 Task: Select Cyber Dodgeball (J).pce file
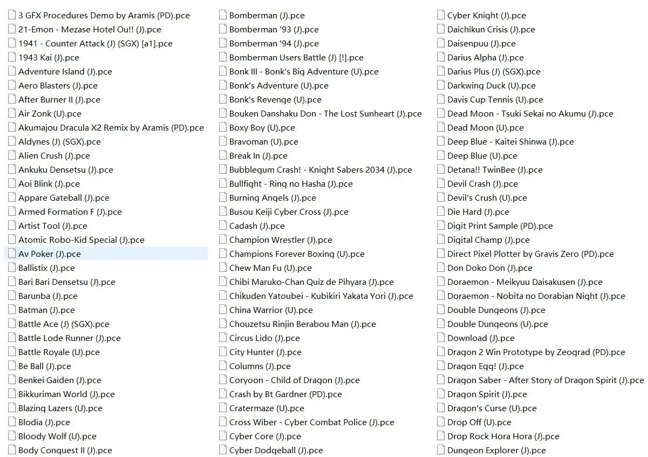pos(276,450)
